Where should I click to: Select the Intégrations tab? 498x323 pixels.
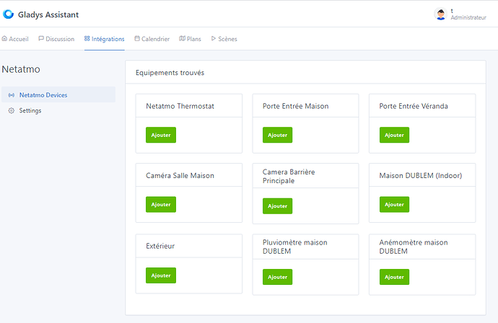coord(105,39)
